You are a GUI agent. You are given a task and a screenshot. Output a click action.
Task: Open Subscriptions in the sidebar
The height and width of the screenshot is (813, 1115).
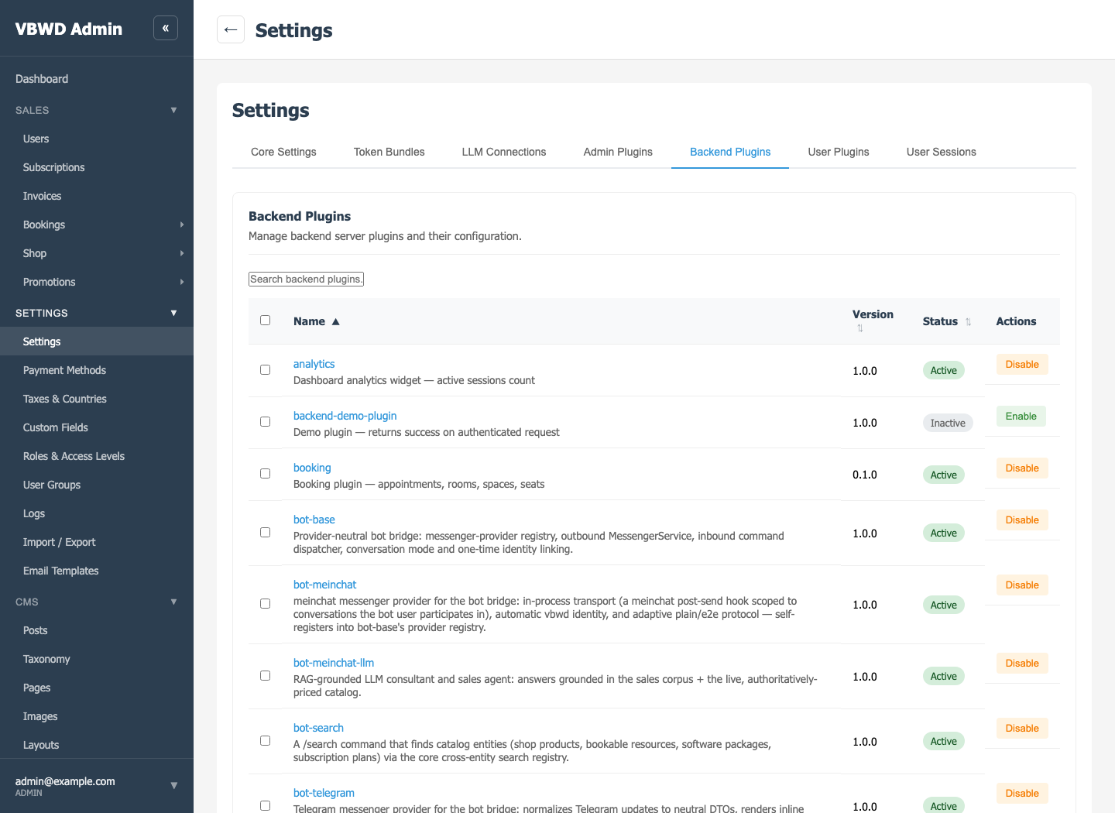click(x=97, y=167)
